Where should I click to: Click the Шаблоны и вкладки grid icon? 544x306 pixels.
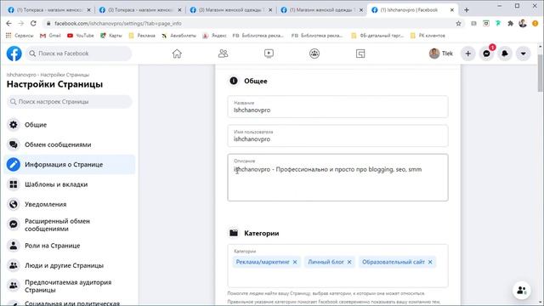click(x=14, y=184)
